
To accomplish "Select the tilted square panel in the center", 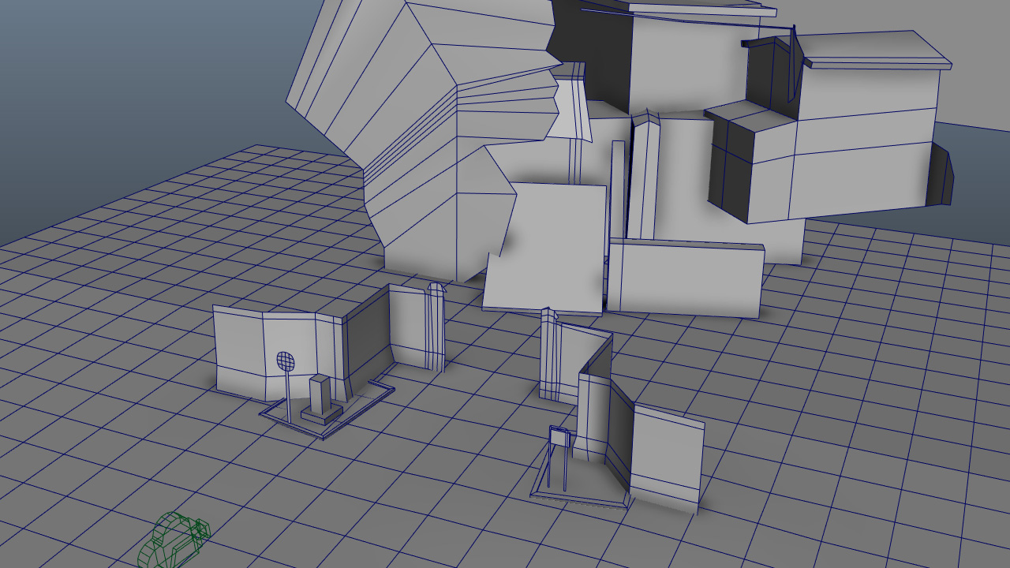I will click(x=544, y=248).
